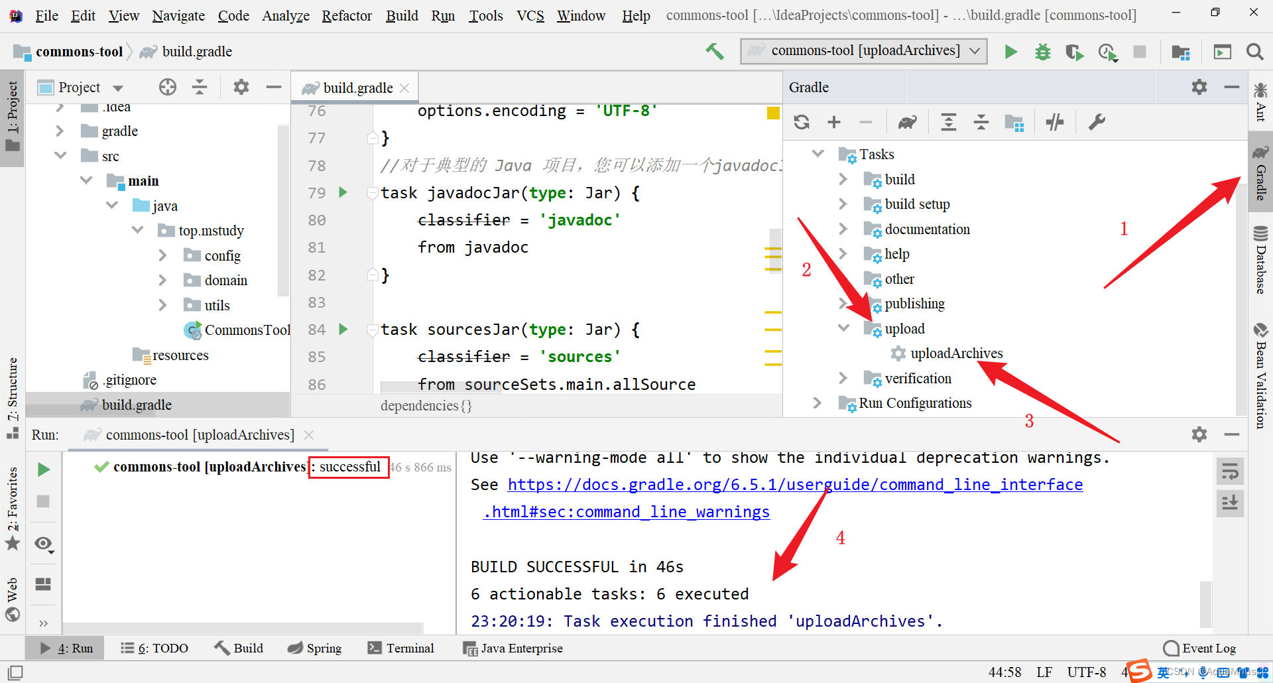Screen dimensions: 1273x683
Task: Open the Event Log
Action: [1200, 648]
